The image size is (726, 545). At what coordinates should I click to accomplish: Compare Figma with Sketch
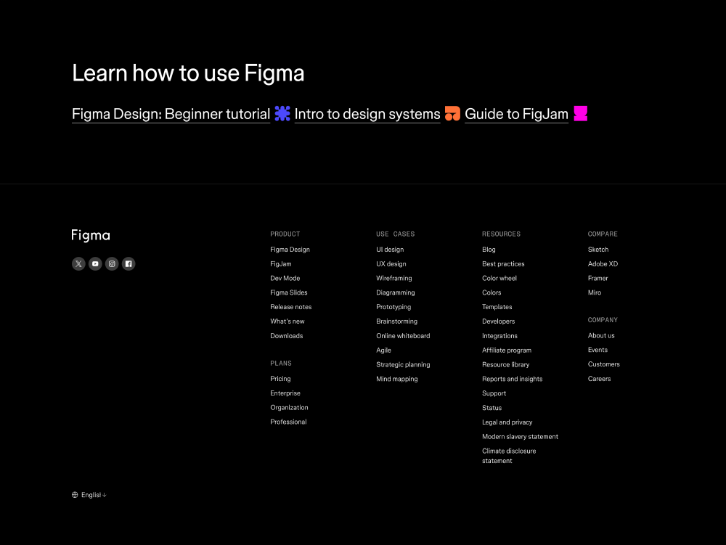598,250
